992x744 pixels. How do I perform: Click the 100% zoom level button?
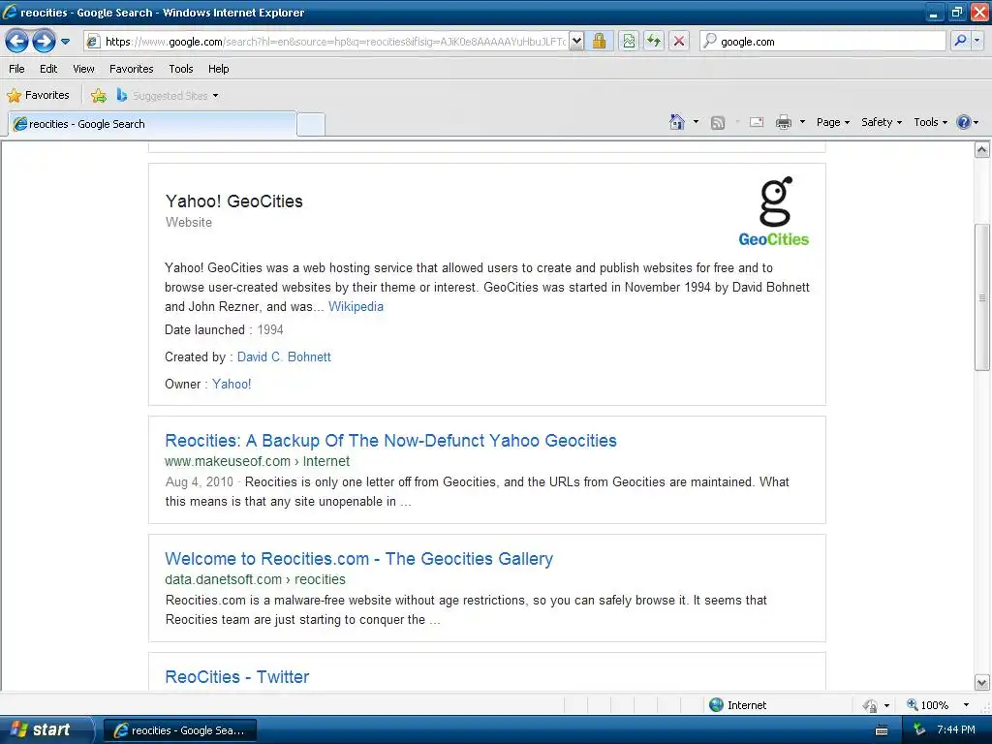928,705
